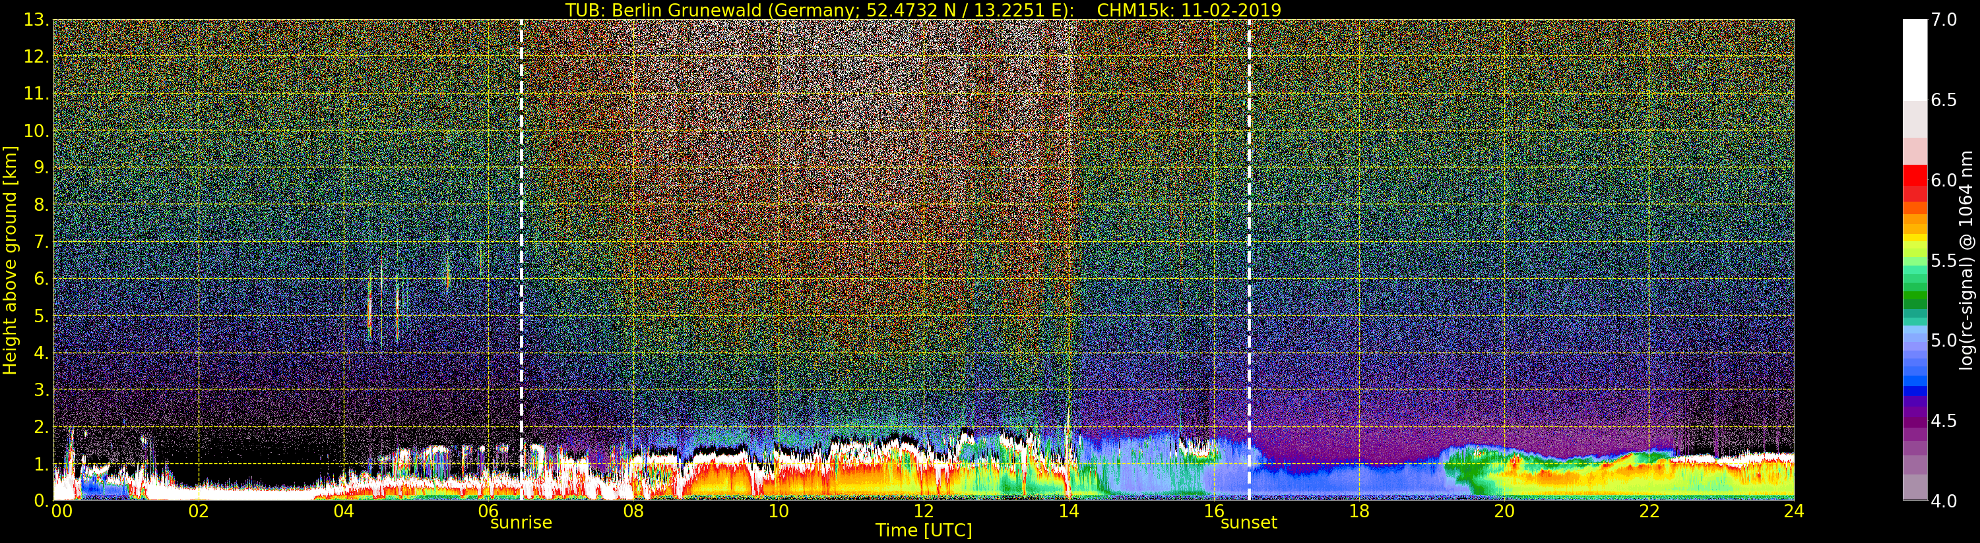This screenshot has height=543, width=1980.
Task: Click time tick label '10'
Action: tap(779, 511)
